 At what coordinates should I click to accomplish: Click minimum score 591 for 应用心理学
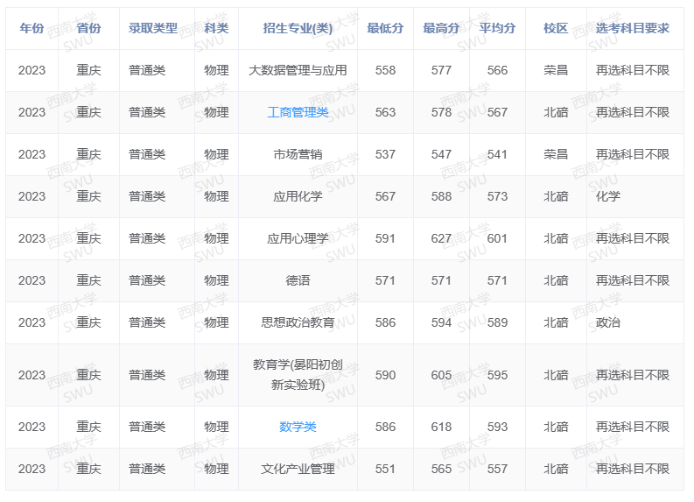click(385, 238)
